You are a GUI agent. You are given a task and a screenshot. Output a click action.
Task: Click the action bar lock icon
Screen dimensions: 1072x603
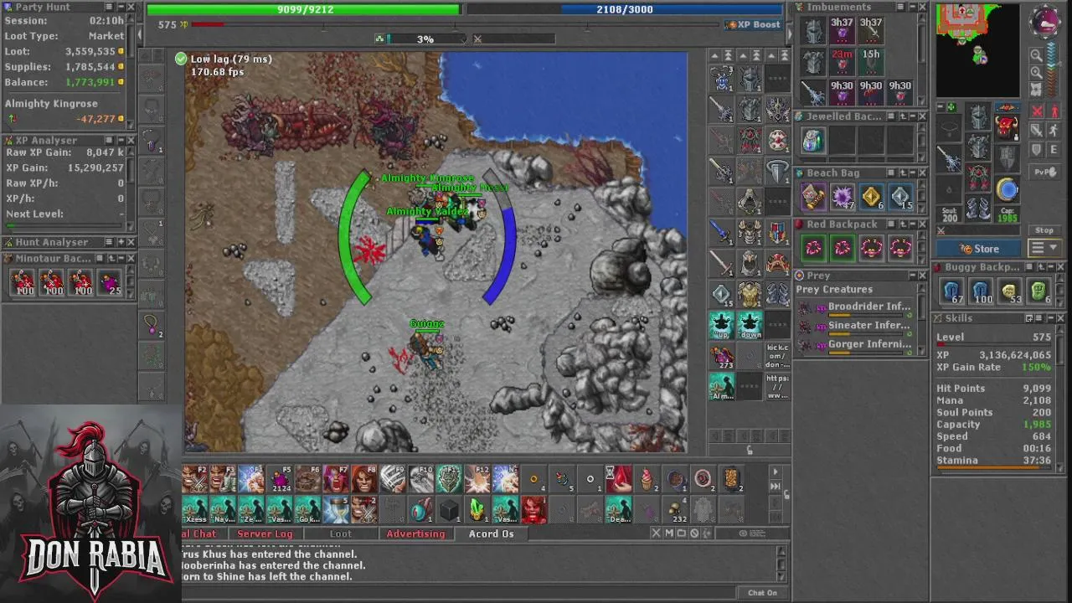786,495
